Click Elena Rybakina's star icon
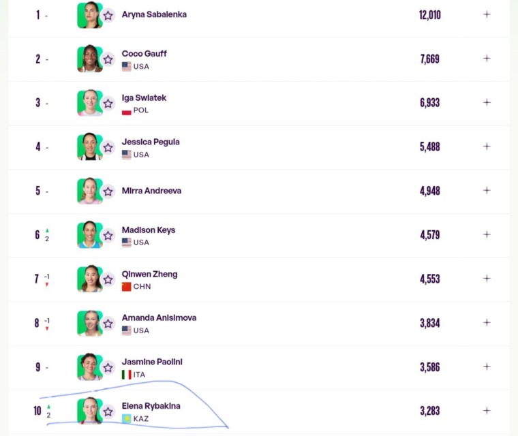Screen dimensions: 518x436 click(x=108, y=411)
